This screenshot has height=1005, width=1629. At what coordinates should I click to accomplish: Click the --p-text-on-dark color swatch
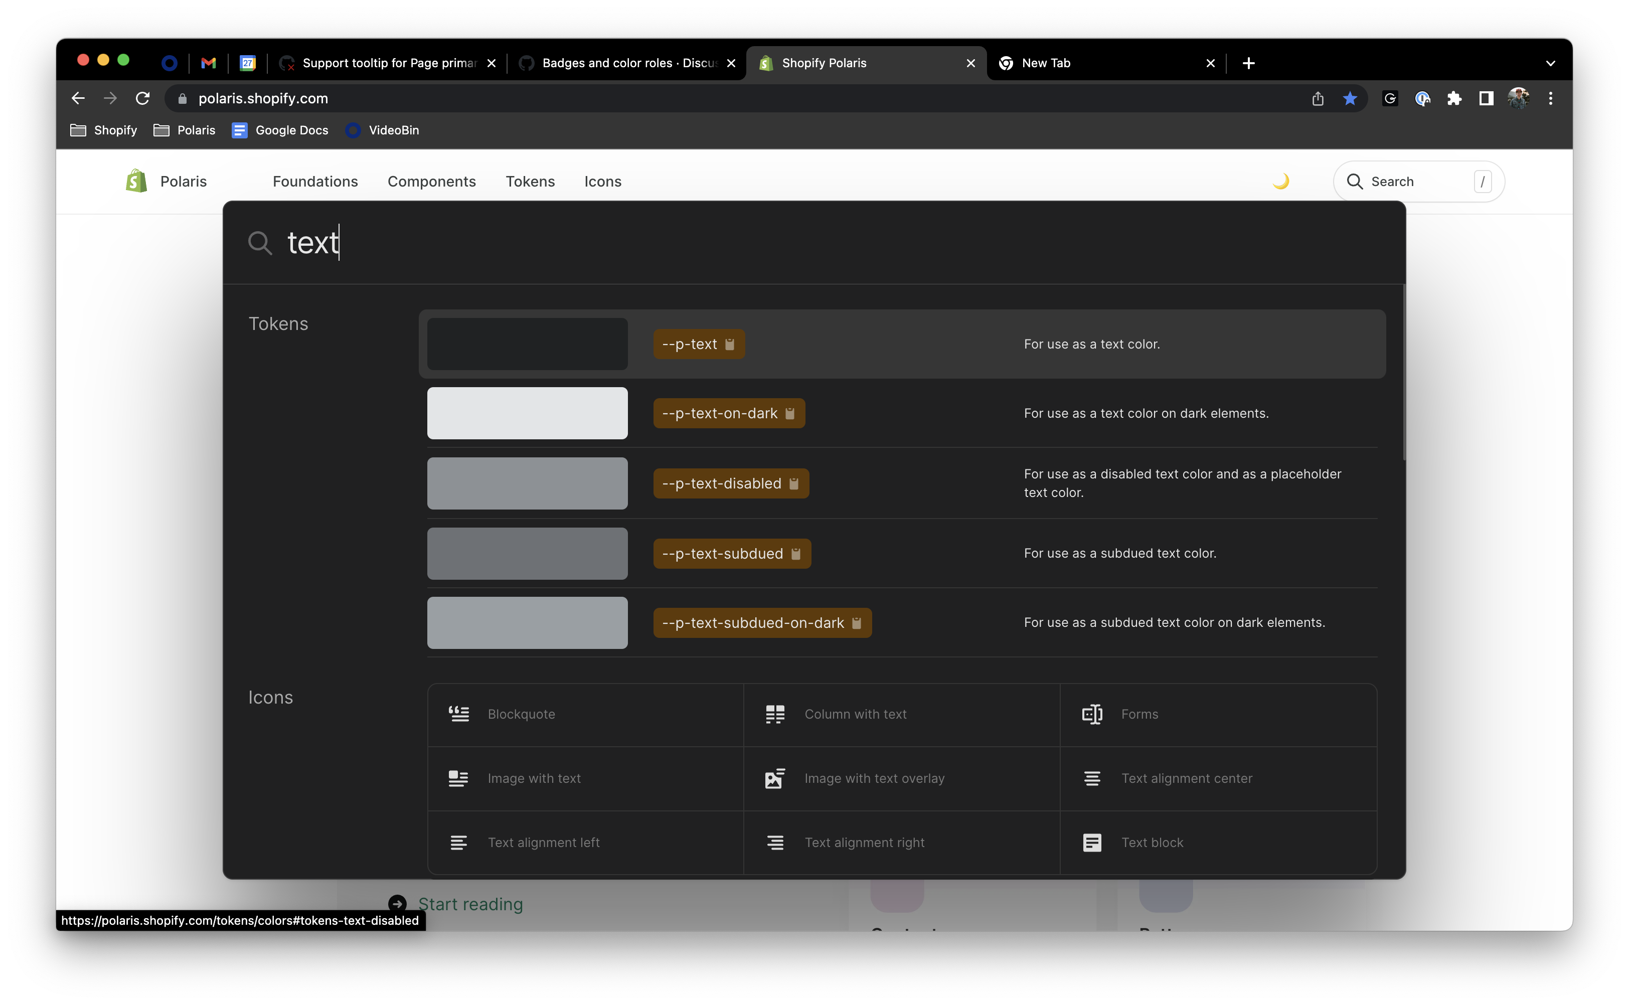(527, 413)
